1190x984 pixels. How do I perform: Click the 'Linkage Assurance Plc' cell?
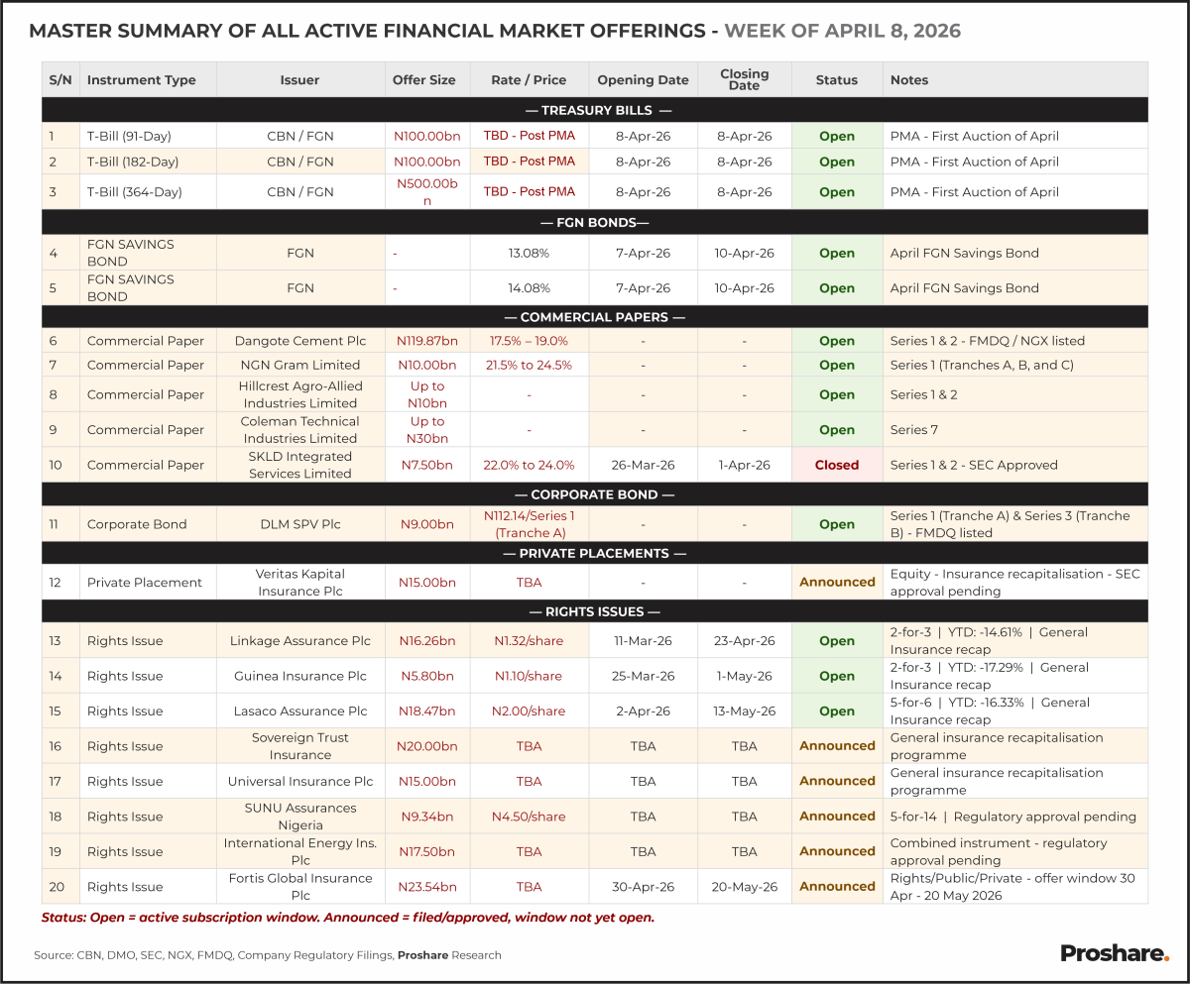tap(300, 641)
